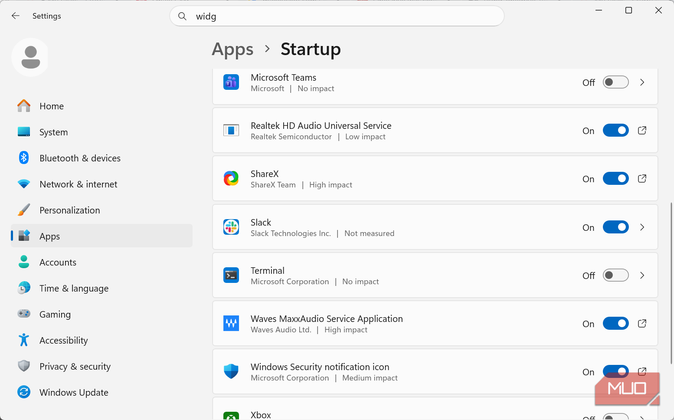The height and width of the screenshot is (420, 674).
Task: Click the Terminal app icon
Action: (231, 275)
